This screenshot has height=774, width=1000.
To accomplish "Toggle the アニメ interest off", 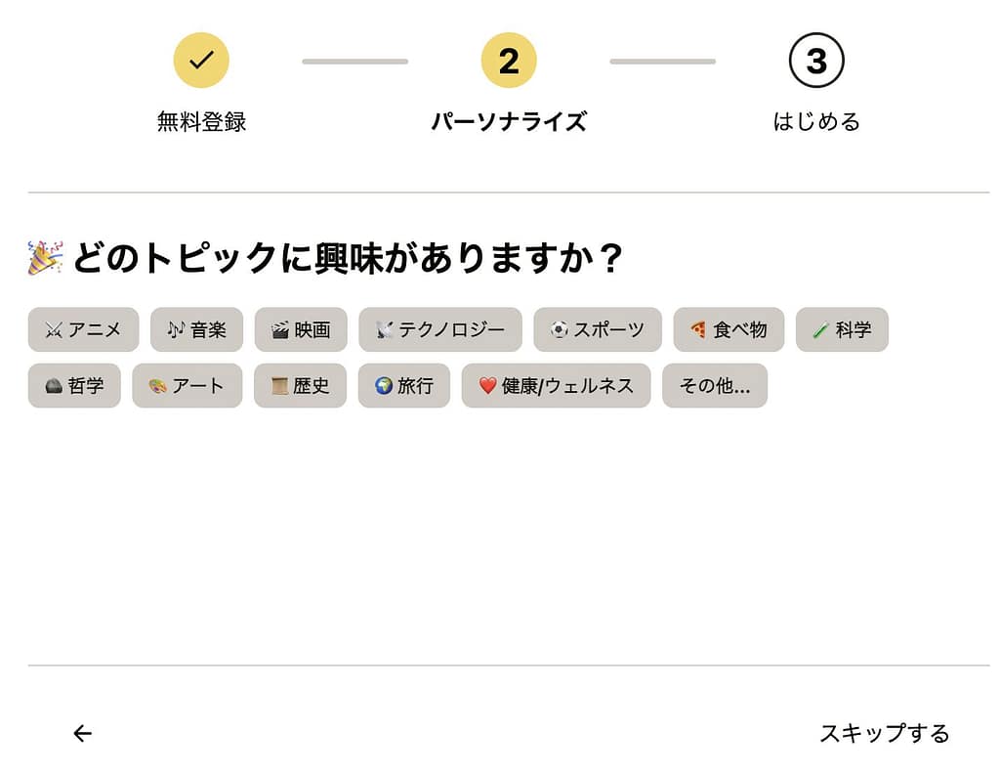I will (x=83, y=329).
